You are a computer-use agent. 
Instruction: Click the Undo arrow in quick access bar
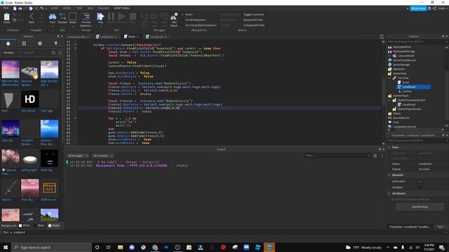click(42, 8)
